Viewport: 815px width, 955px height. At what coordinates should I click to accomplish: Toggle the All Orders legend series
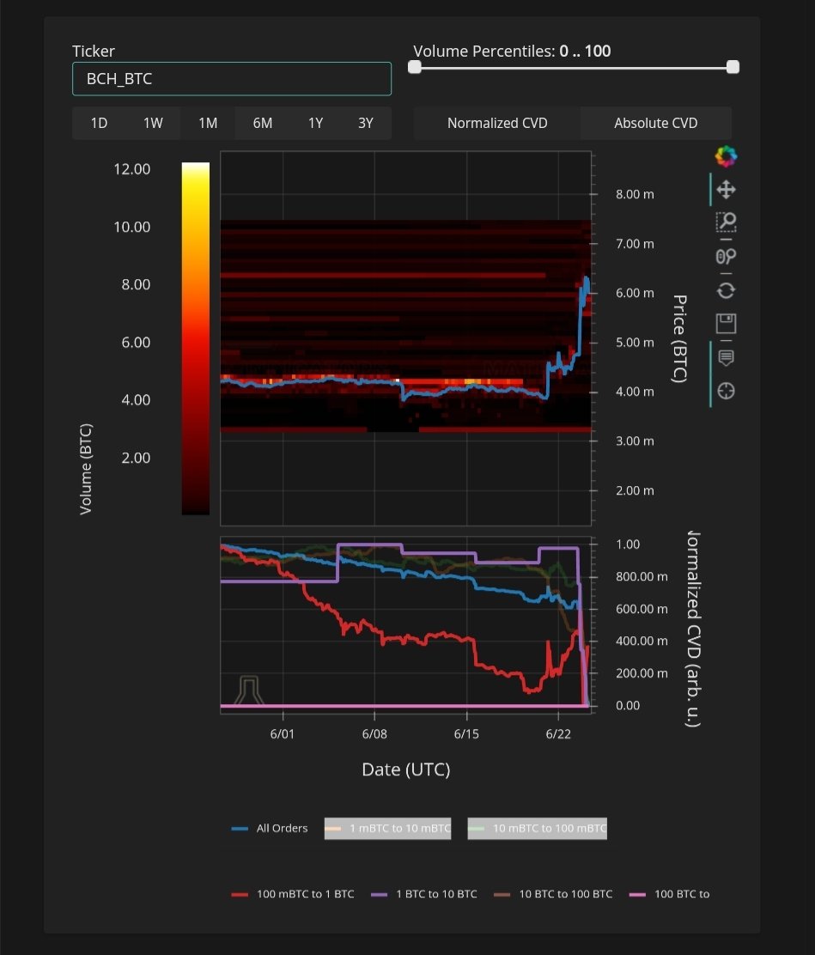[x=270, y=828]
